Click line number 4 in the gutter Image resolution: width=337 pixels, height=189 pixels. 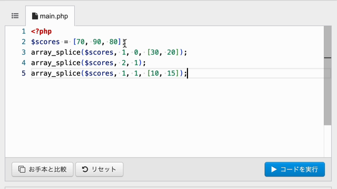24,63
